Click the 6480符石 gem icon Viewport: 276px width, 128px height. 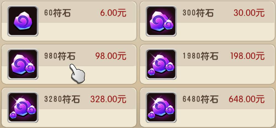(x=161, y=107)
